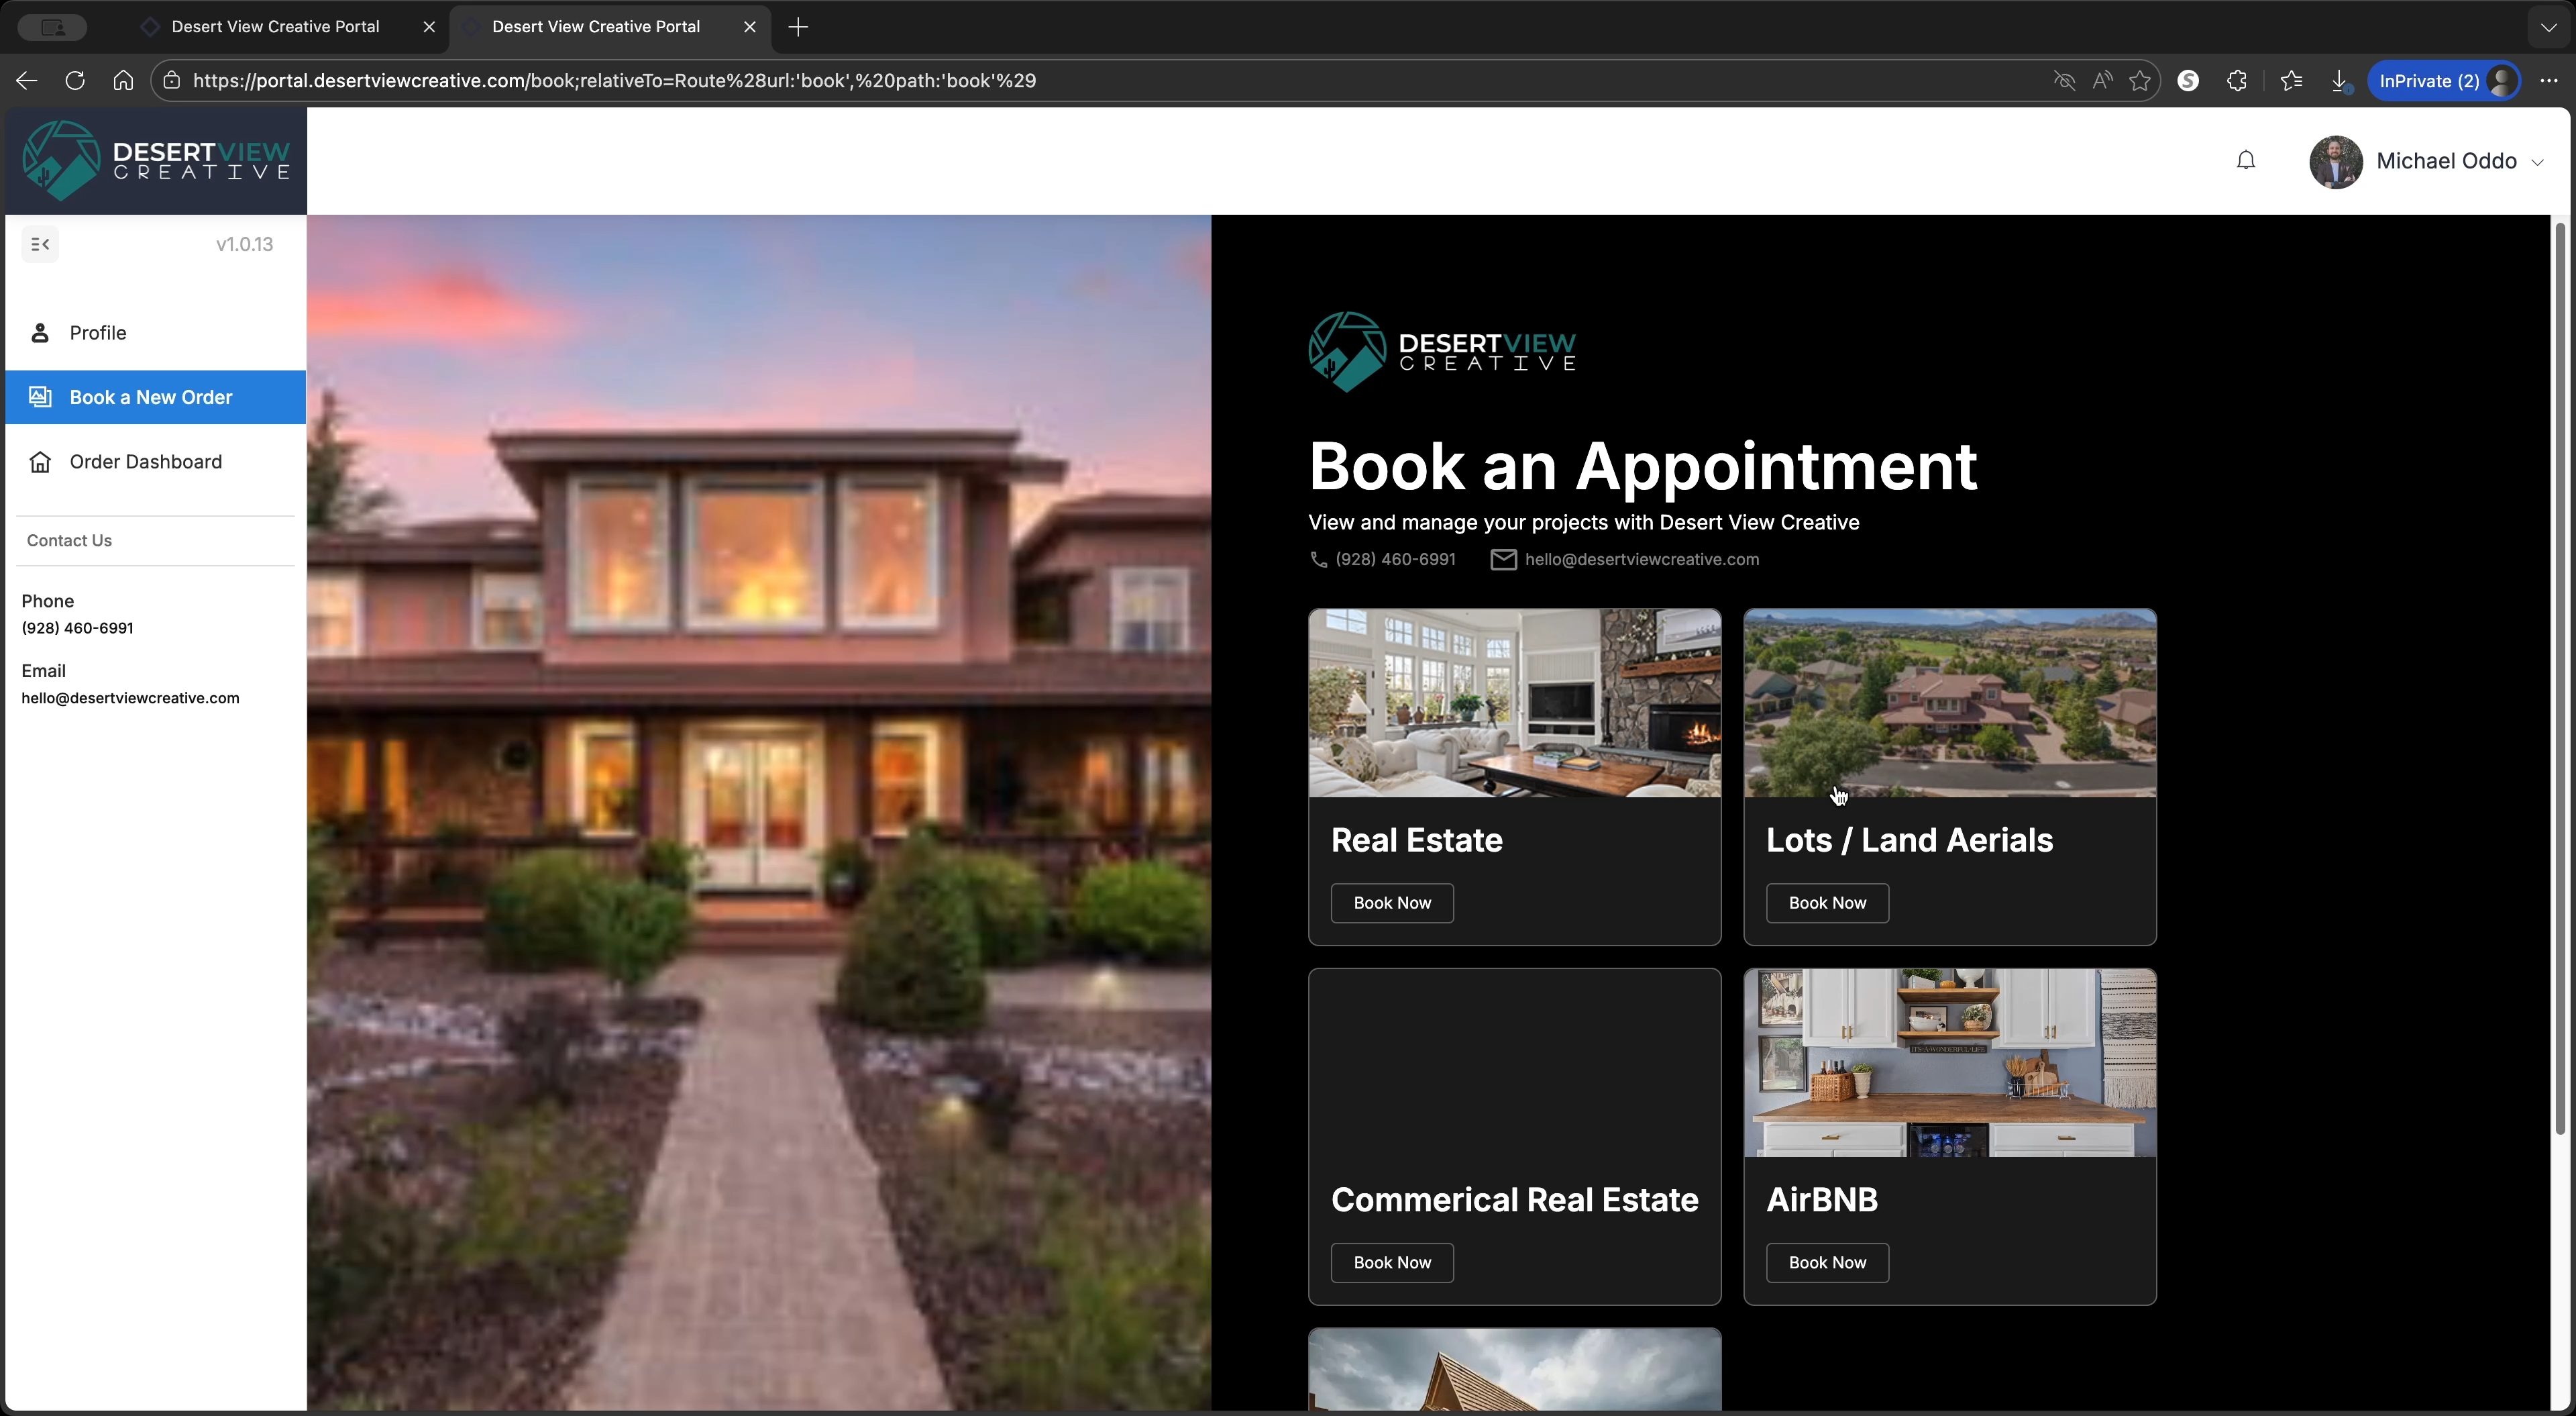Click the envelope icon beside main email
Image resolution: width=2576 pixels, height=1416 pixels.
[x=1503, y=560]
